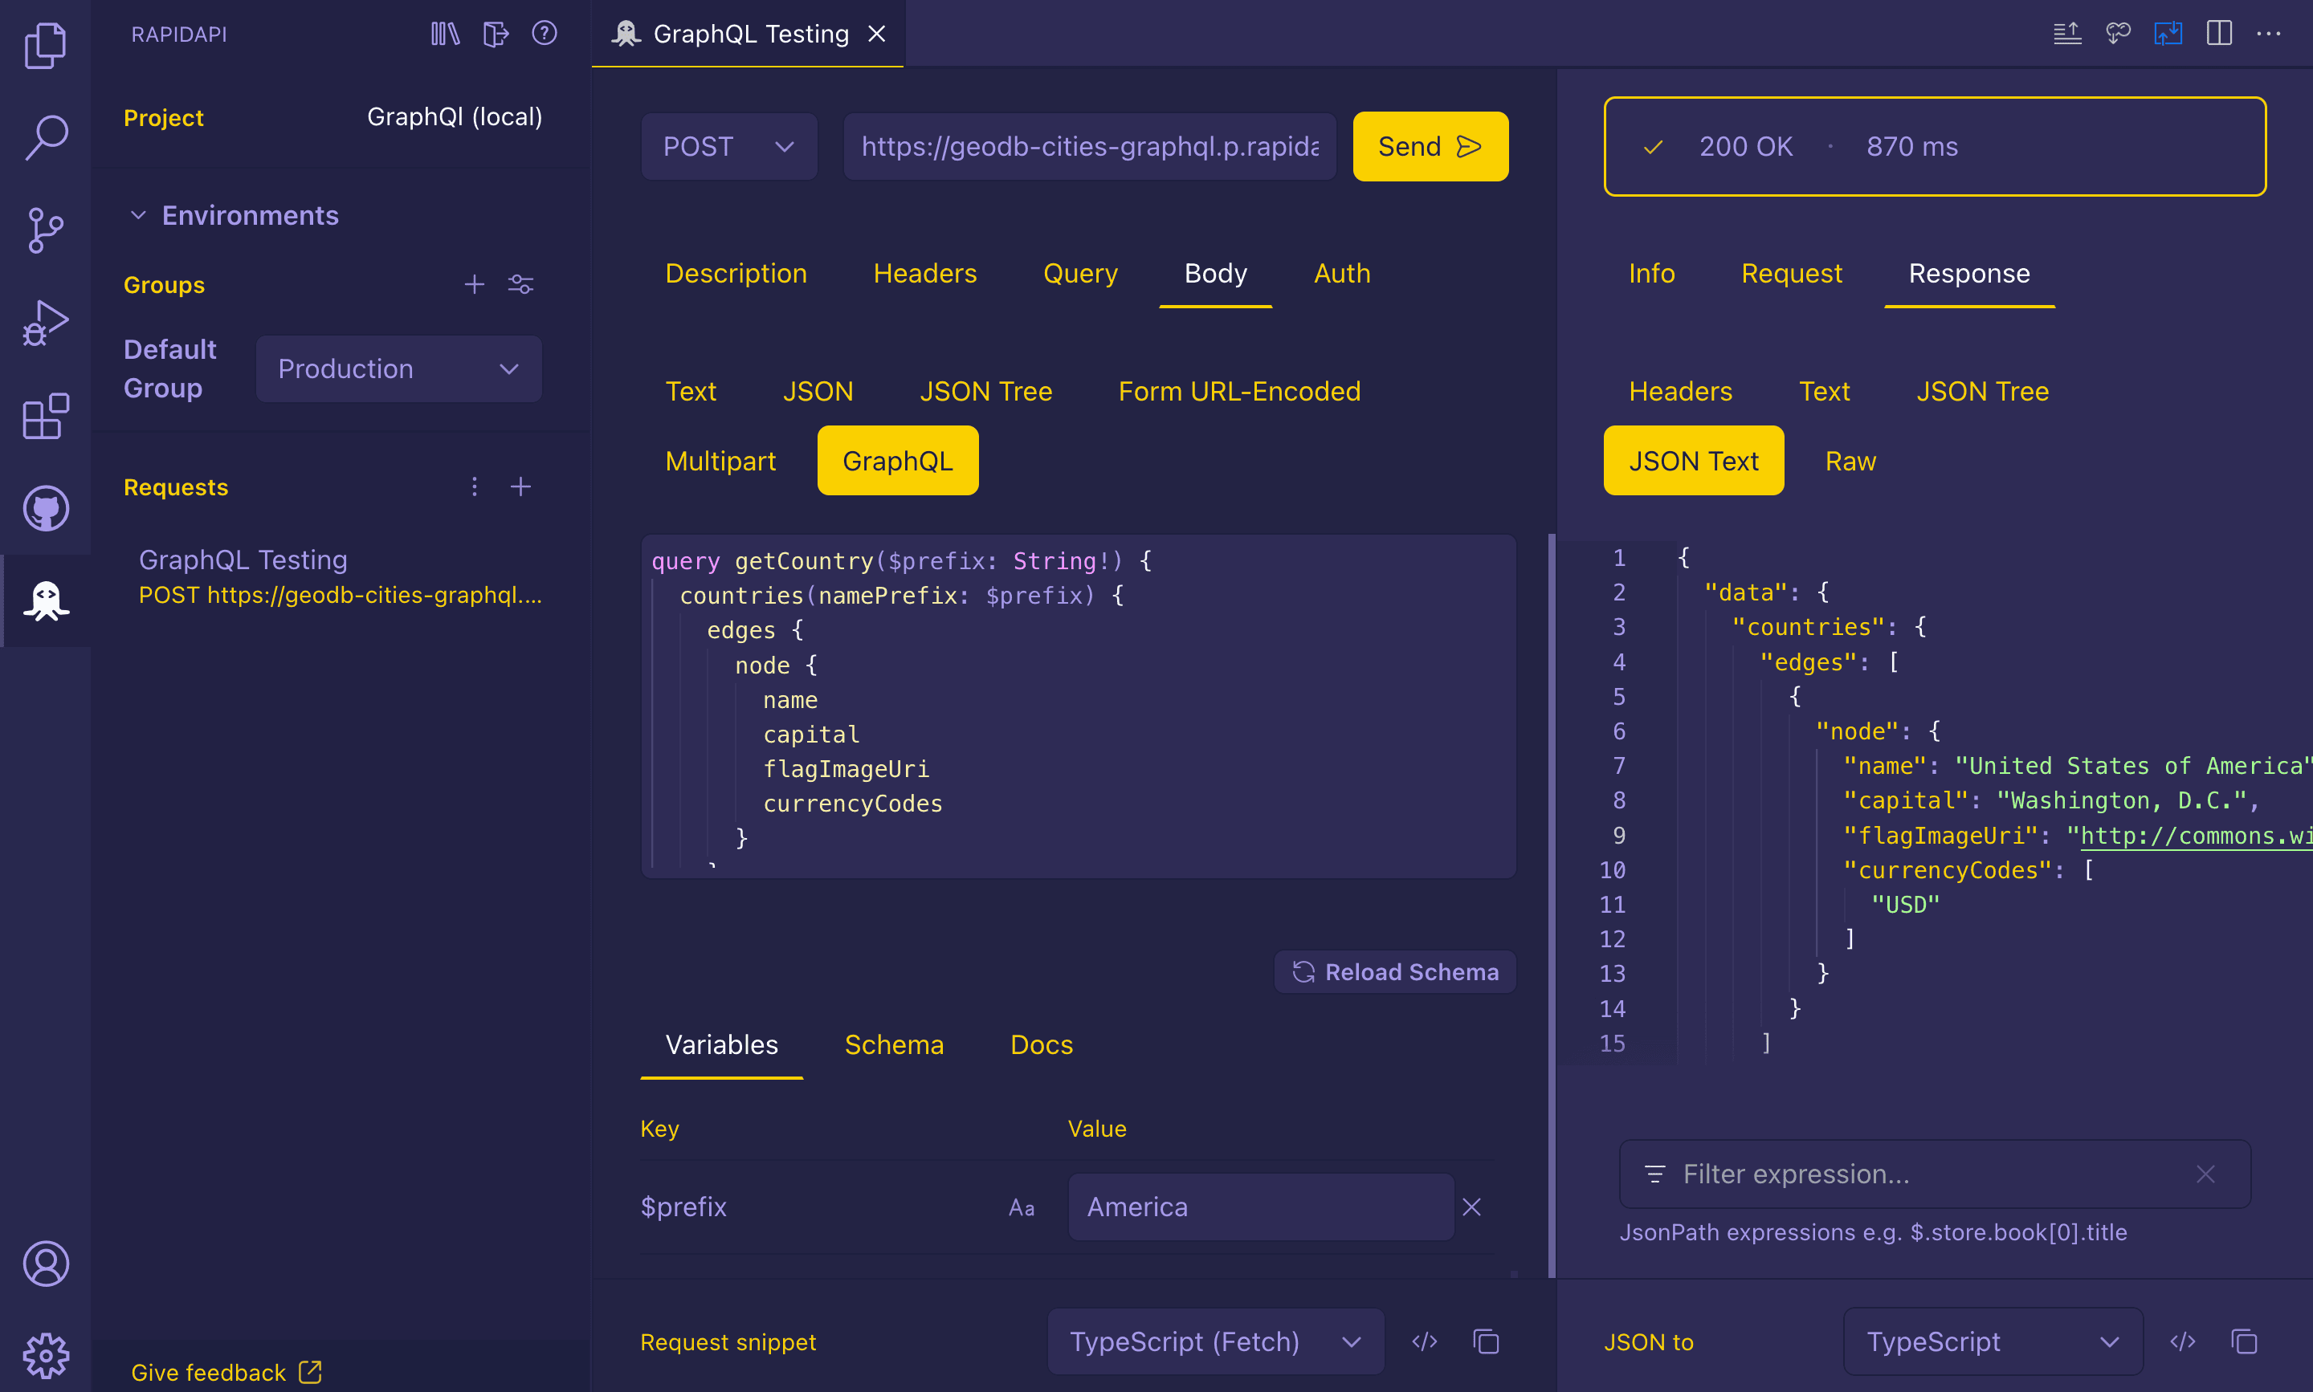Select the Raw response view
This screenshot has width=2313, height=1392.
1850,461
